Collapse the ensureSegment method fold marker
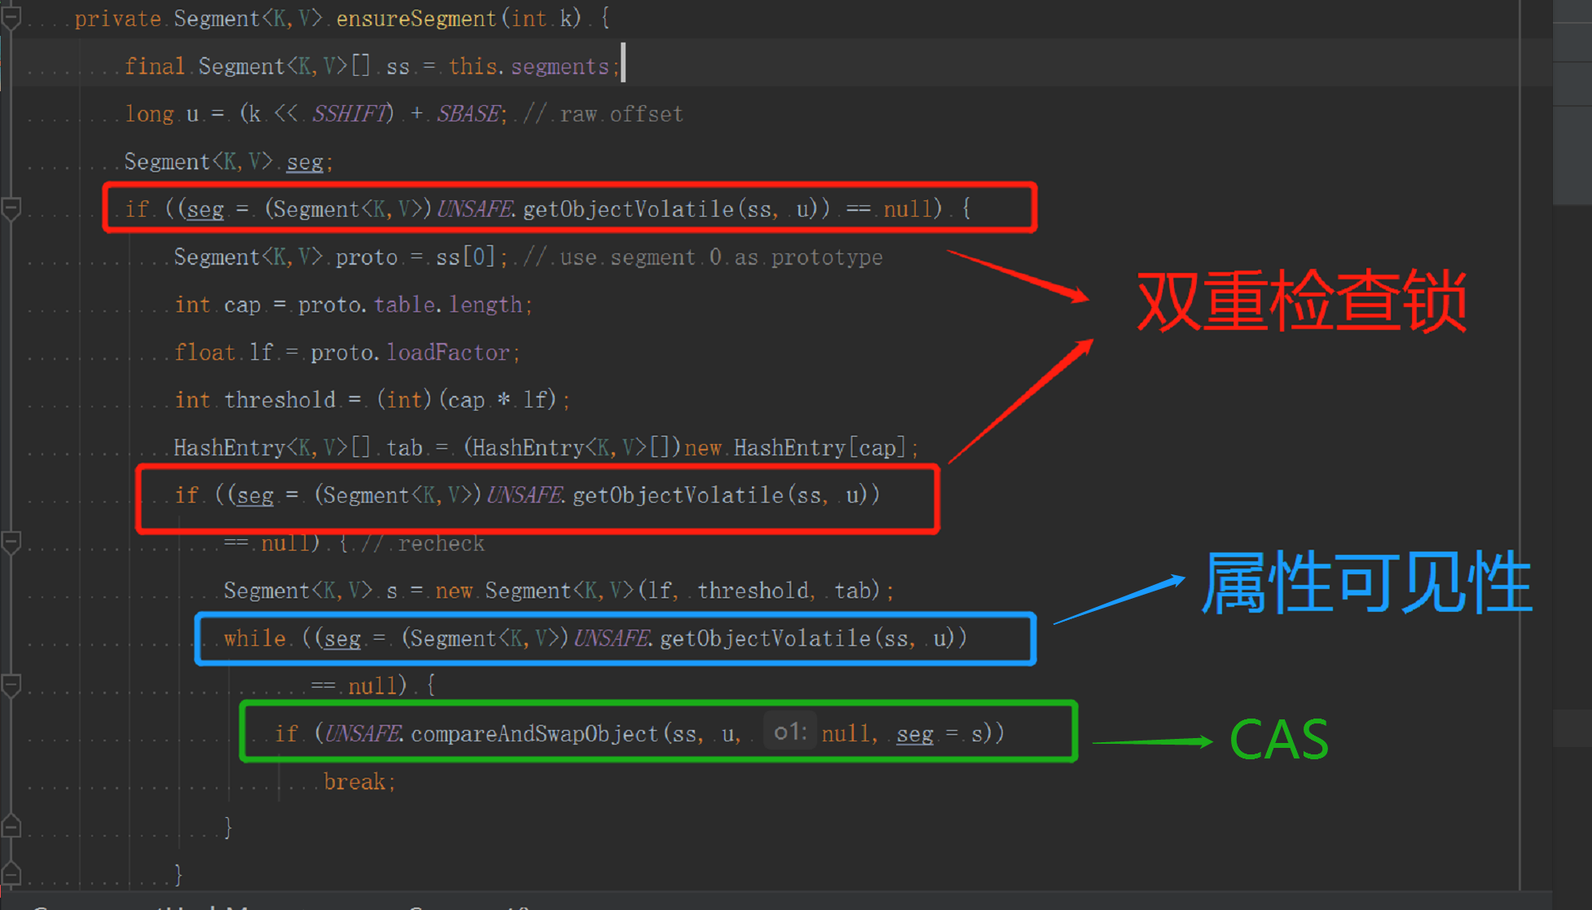The height and width of the screenshot is (910, 1592). (x=11, y=18)
